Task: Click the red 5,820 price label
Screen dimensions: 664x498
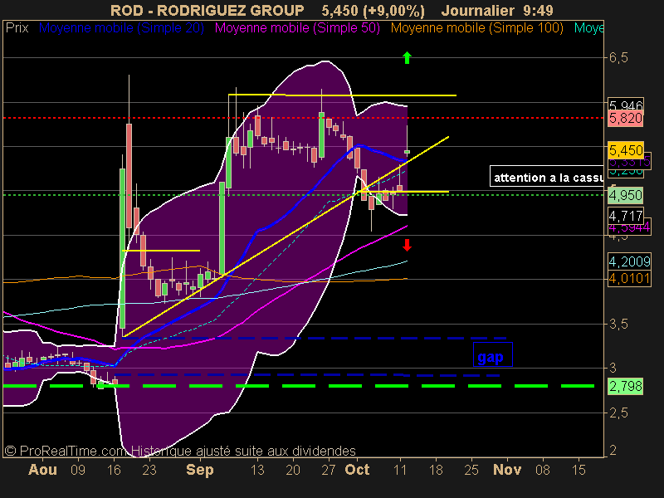Action: tap(626, 118)
